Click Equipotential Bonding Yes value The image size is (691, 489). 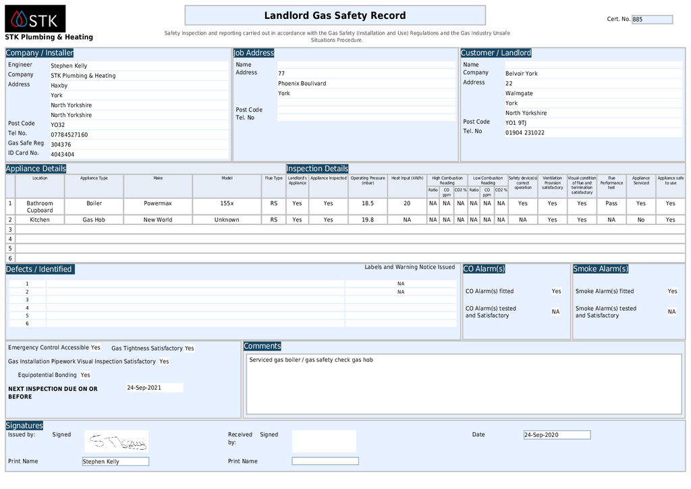[85, 375]
